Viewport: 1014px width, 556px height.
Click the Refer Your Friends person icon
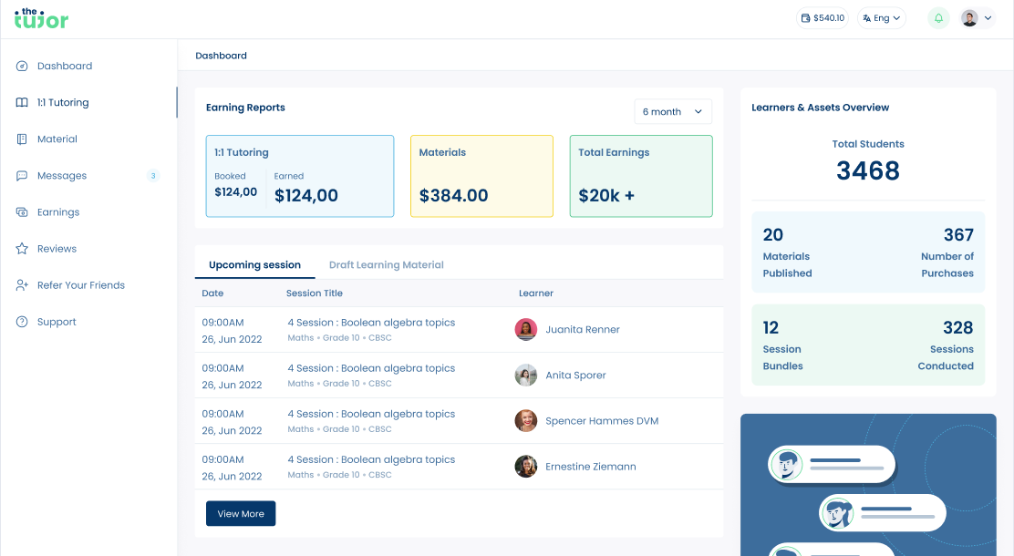(x=22, y=285)
